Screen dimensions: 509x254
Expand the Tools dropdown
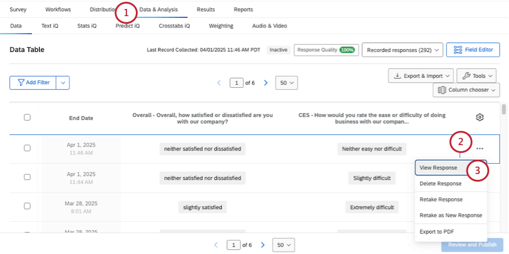pyautogui.click(x=476, y=76)
